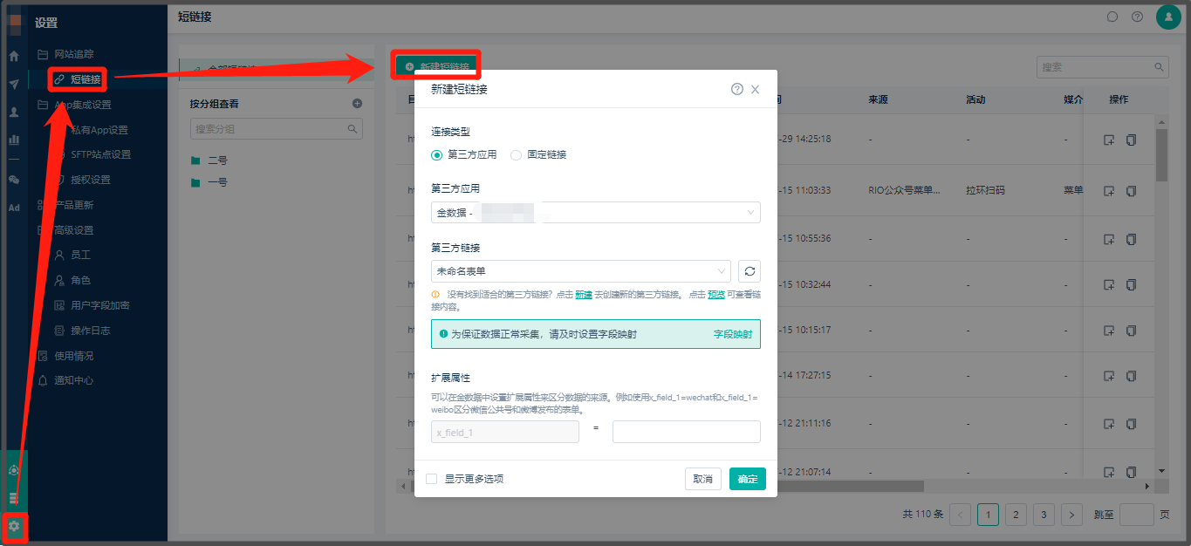Select 短链接 in settings menu
Image resolution: width=1191 pixels, height=546 pixels.
pos(86,79)
